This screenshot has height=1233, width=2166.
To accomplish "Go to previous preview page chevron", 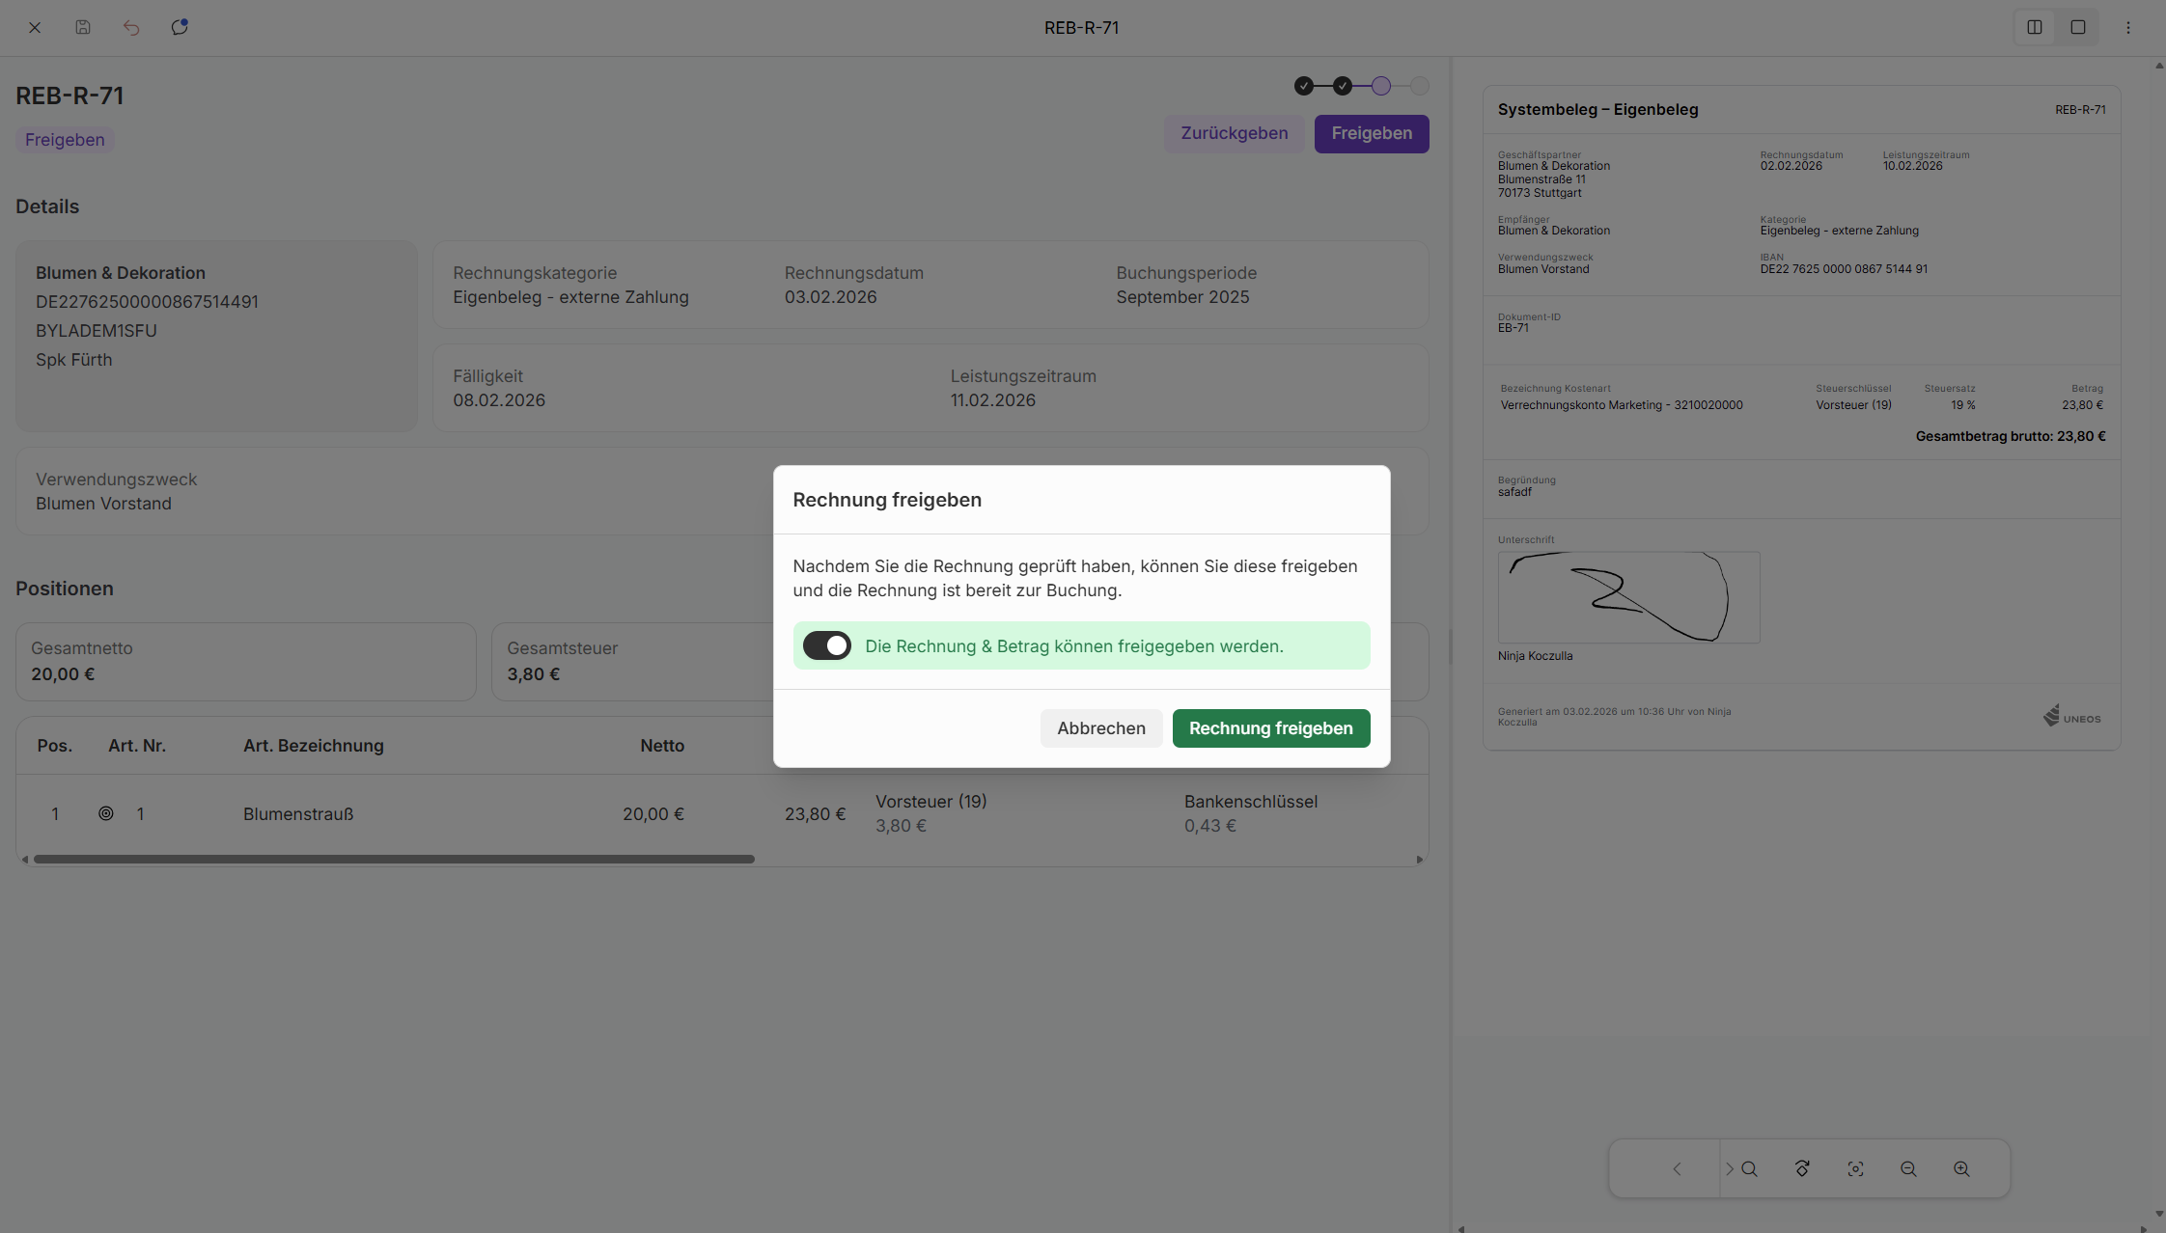I will coord(1677,1168).
